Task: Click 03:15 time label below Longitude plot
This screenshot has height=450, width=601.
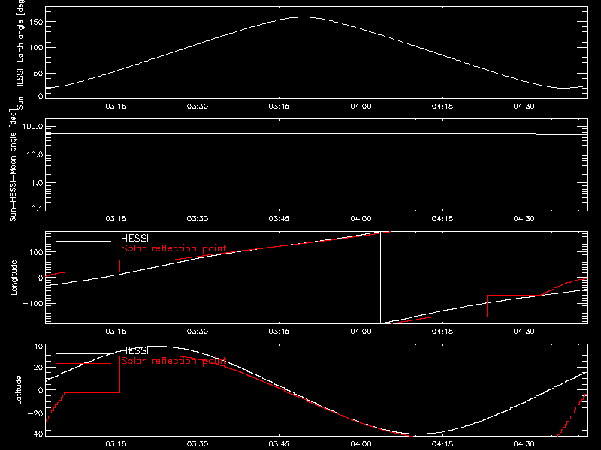Action: pos(116,331)
